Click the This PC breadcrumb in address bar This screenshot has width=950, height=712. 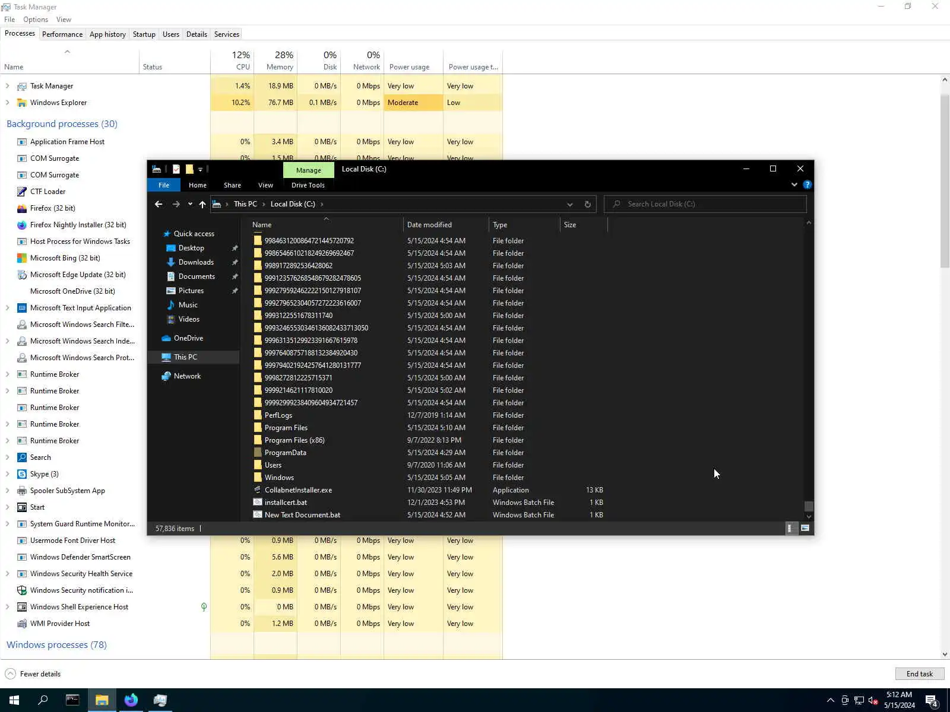(245, 204)
